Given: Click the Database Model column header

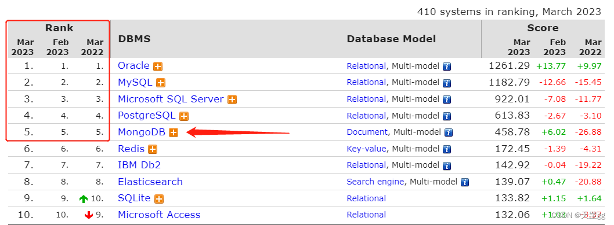Looking at the screenshot, I should [x=391, y=39].
